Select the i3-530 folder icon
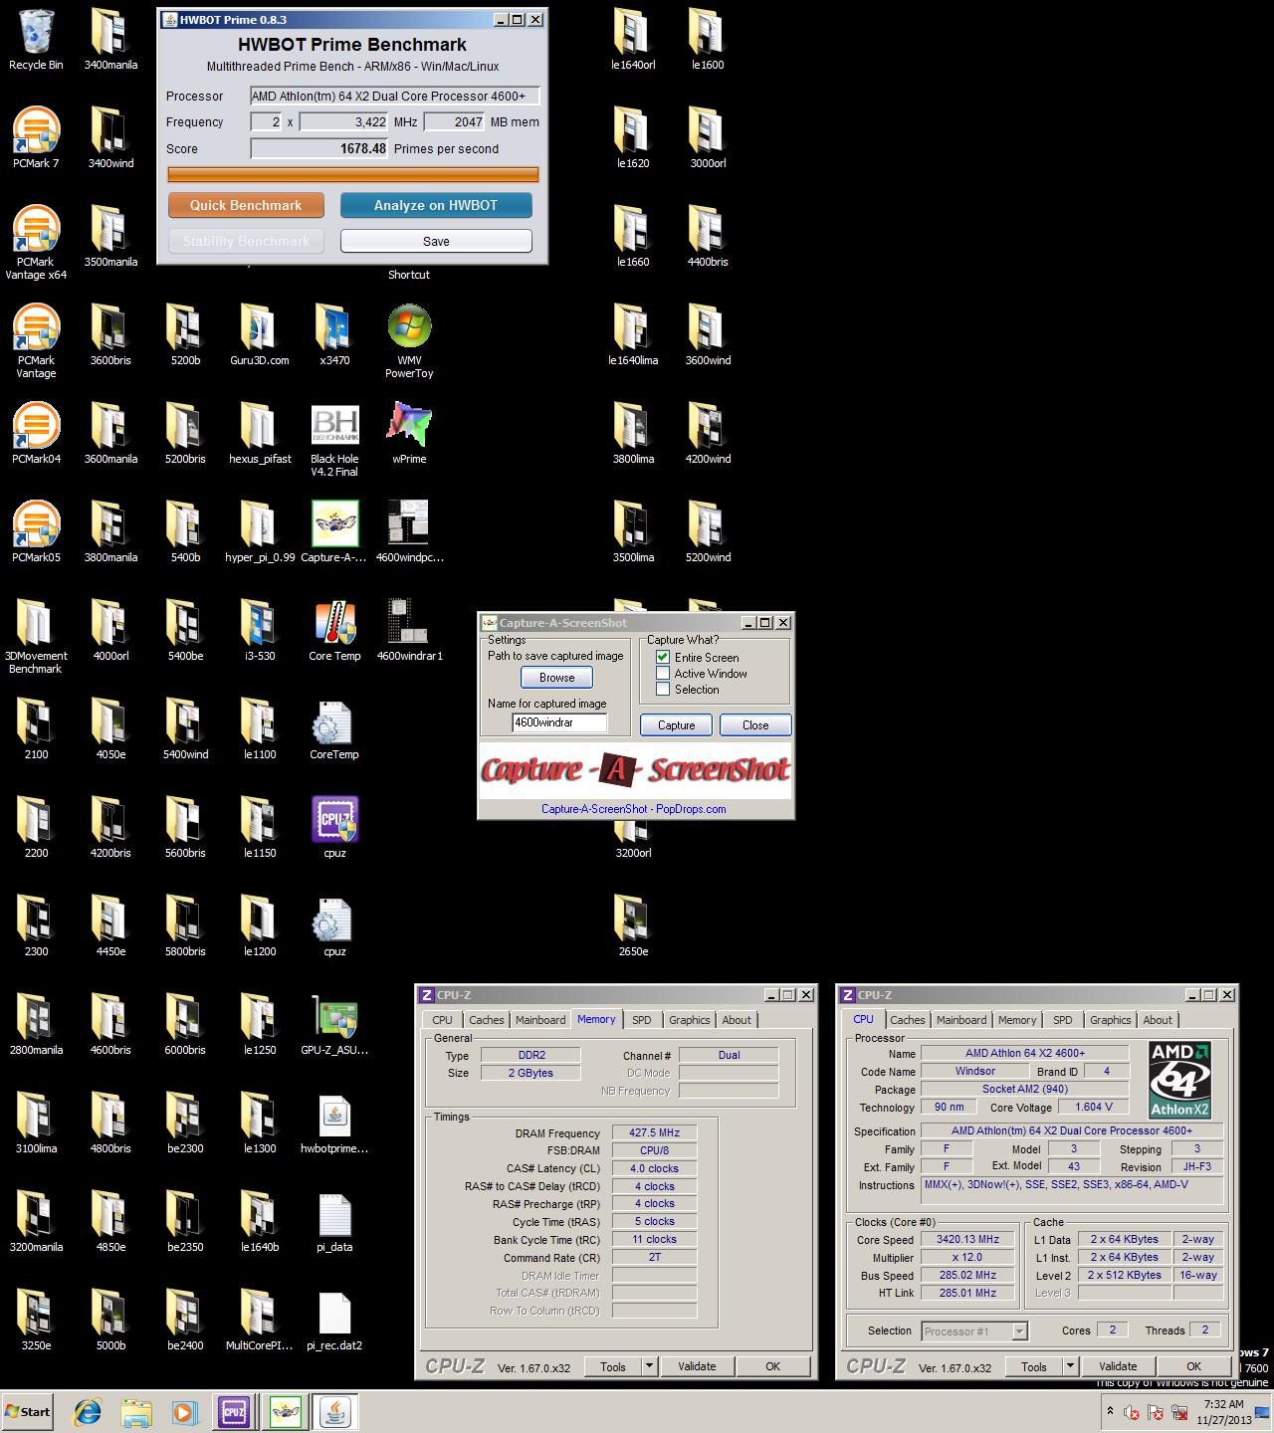The height and width of the screenshot is (1433, 1274). click(260, 624)
